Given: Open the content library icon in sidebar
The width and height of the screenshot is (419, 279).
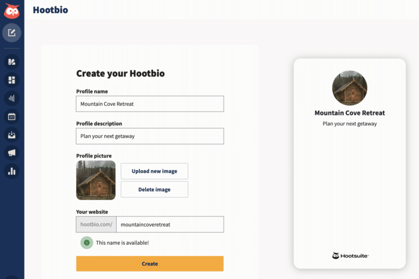Looking at the screenshot, I should [11, 62].
